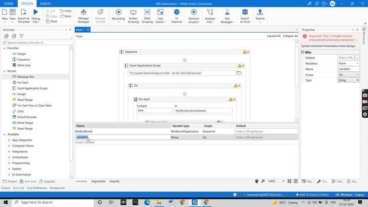This screenshot has height=207, width=368.
Task: Fit workflow to screen icon
Action: (289, 181)
